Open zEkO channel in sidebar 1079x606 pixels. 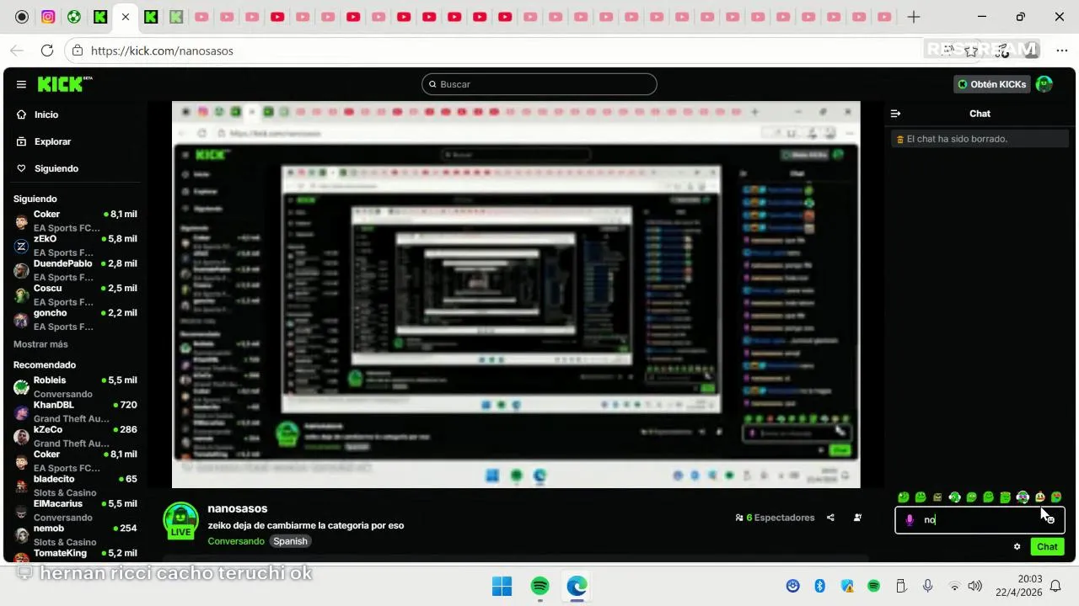75,246
